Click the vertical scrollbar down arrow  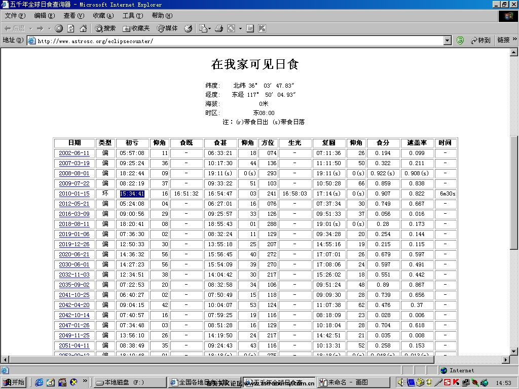click(513, 351)
